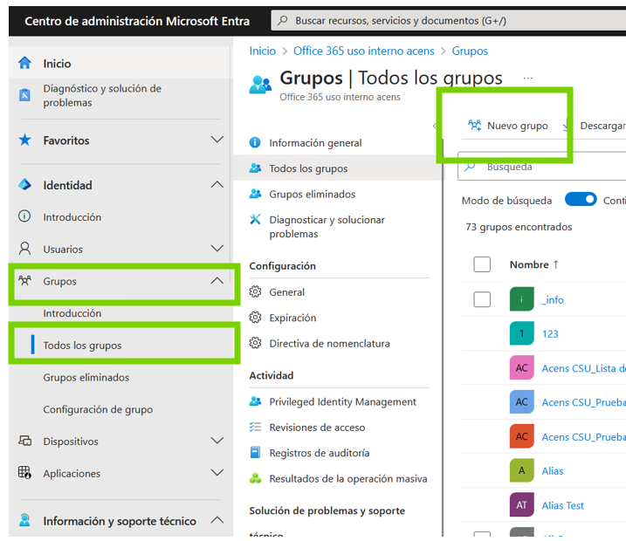Click the Información y soporte técnico icon
This screenshot has height=541, width=626.
(24, 520)
